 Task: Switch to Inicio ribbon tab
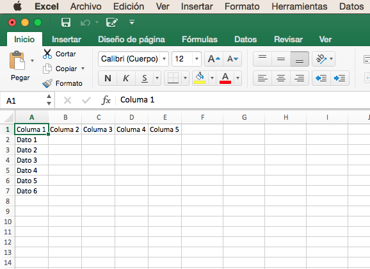[x=24, y=39]
